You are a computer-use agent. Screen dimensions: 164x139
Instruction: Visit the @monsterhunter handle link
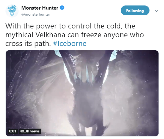coord(36,14)
